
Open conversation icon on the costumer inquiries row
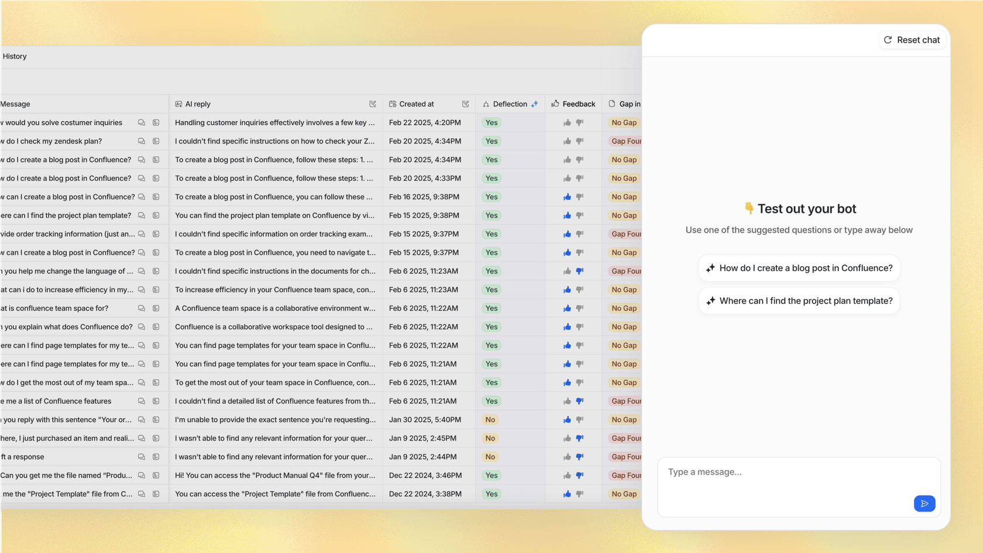(141, 122)
